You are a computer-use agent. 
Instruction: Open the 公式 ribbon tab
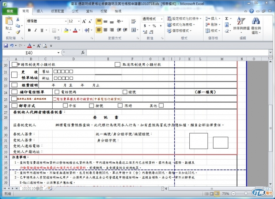[x=75, y=11]
